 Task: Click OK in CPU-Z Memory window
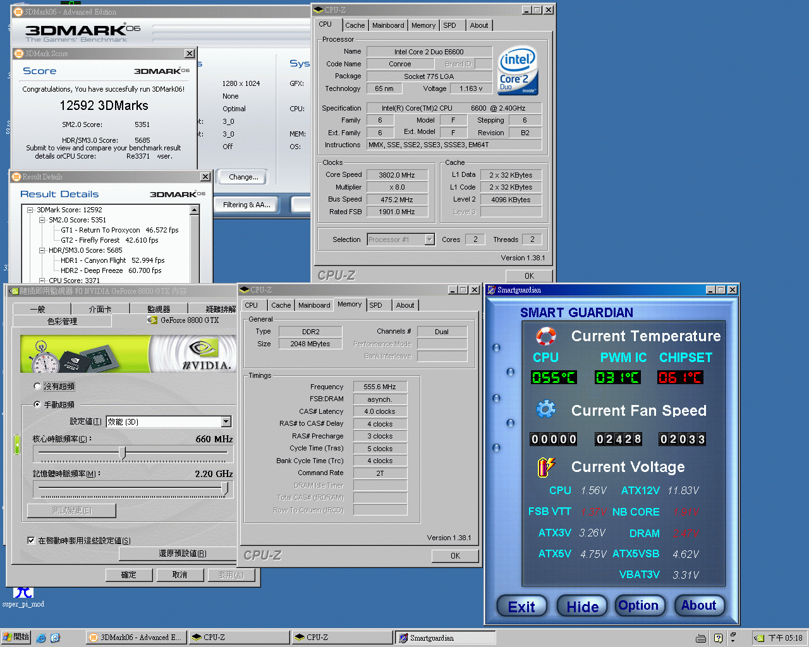[455, 556]
